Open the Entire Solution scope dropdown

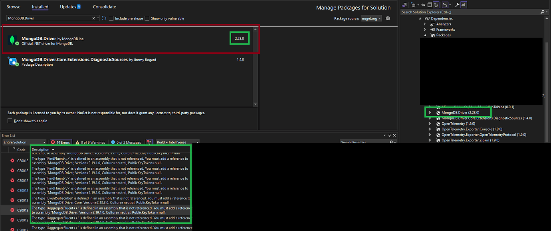24,142
